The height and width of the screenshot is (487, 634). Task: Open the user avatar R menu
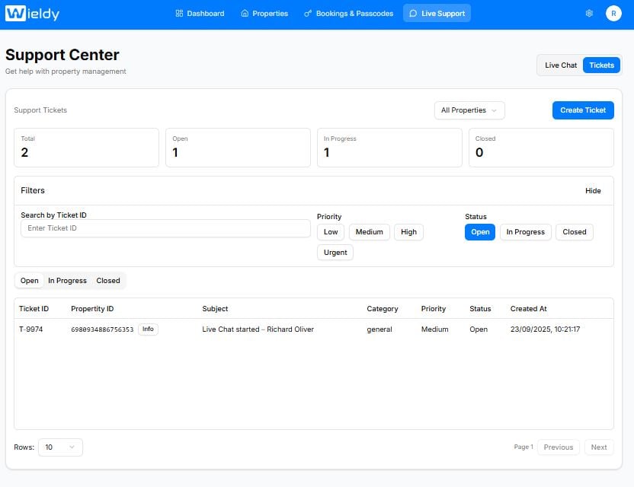click(613, 14)
